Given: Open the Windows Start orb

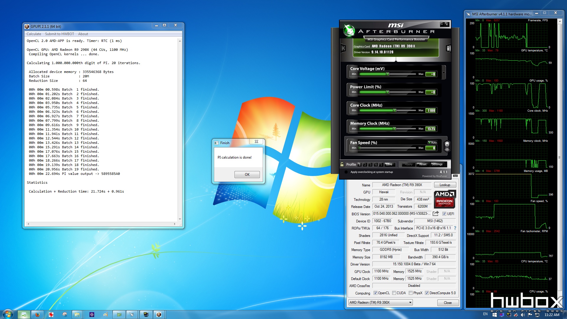Looking at the screenshot, I should pyautogui.click(x=8, y=314).
